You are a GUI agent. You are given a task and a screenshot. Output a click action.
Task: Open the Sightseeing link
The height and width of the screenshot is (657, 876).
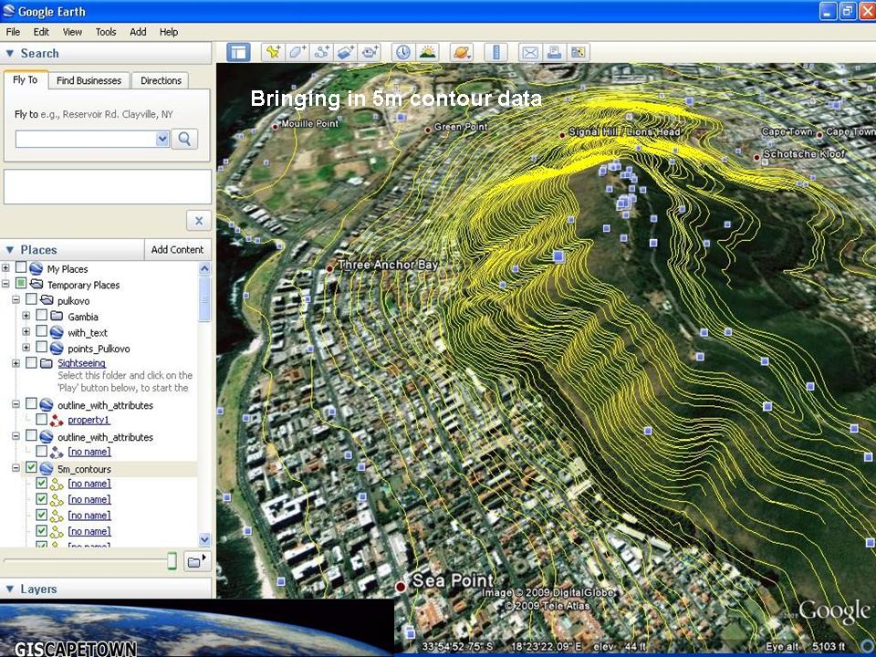pyautogui.click(x=81, y=363)
